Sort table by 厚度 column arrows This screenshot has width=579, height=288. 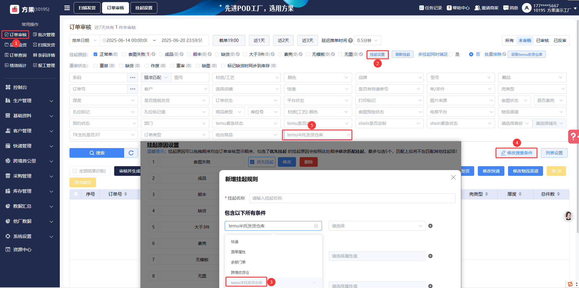point(520,194)
